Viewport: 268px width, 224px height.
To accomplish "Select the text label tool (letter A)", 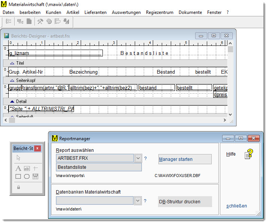I will 18,168.
